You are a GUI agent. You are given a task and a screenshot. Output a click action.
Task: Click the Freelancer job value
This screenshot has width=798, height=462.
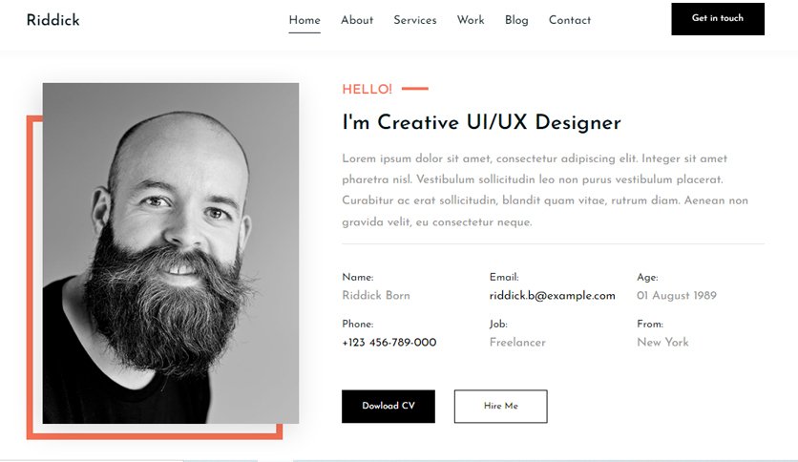click(x=517, y=343)
